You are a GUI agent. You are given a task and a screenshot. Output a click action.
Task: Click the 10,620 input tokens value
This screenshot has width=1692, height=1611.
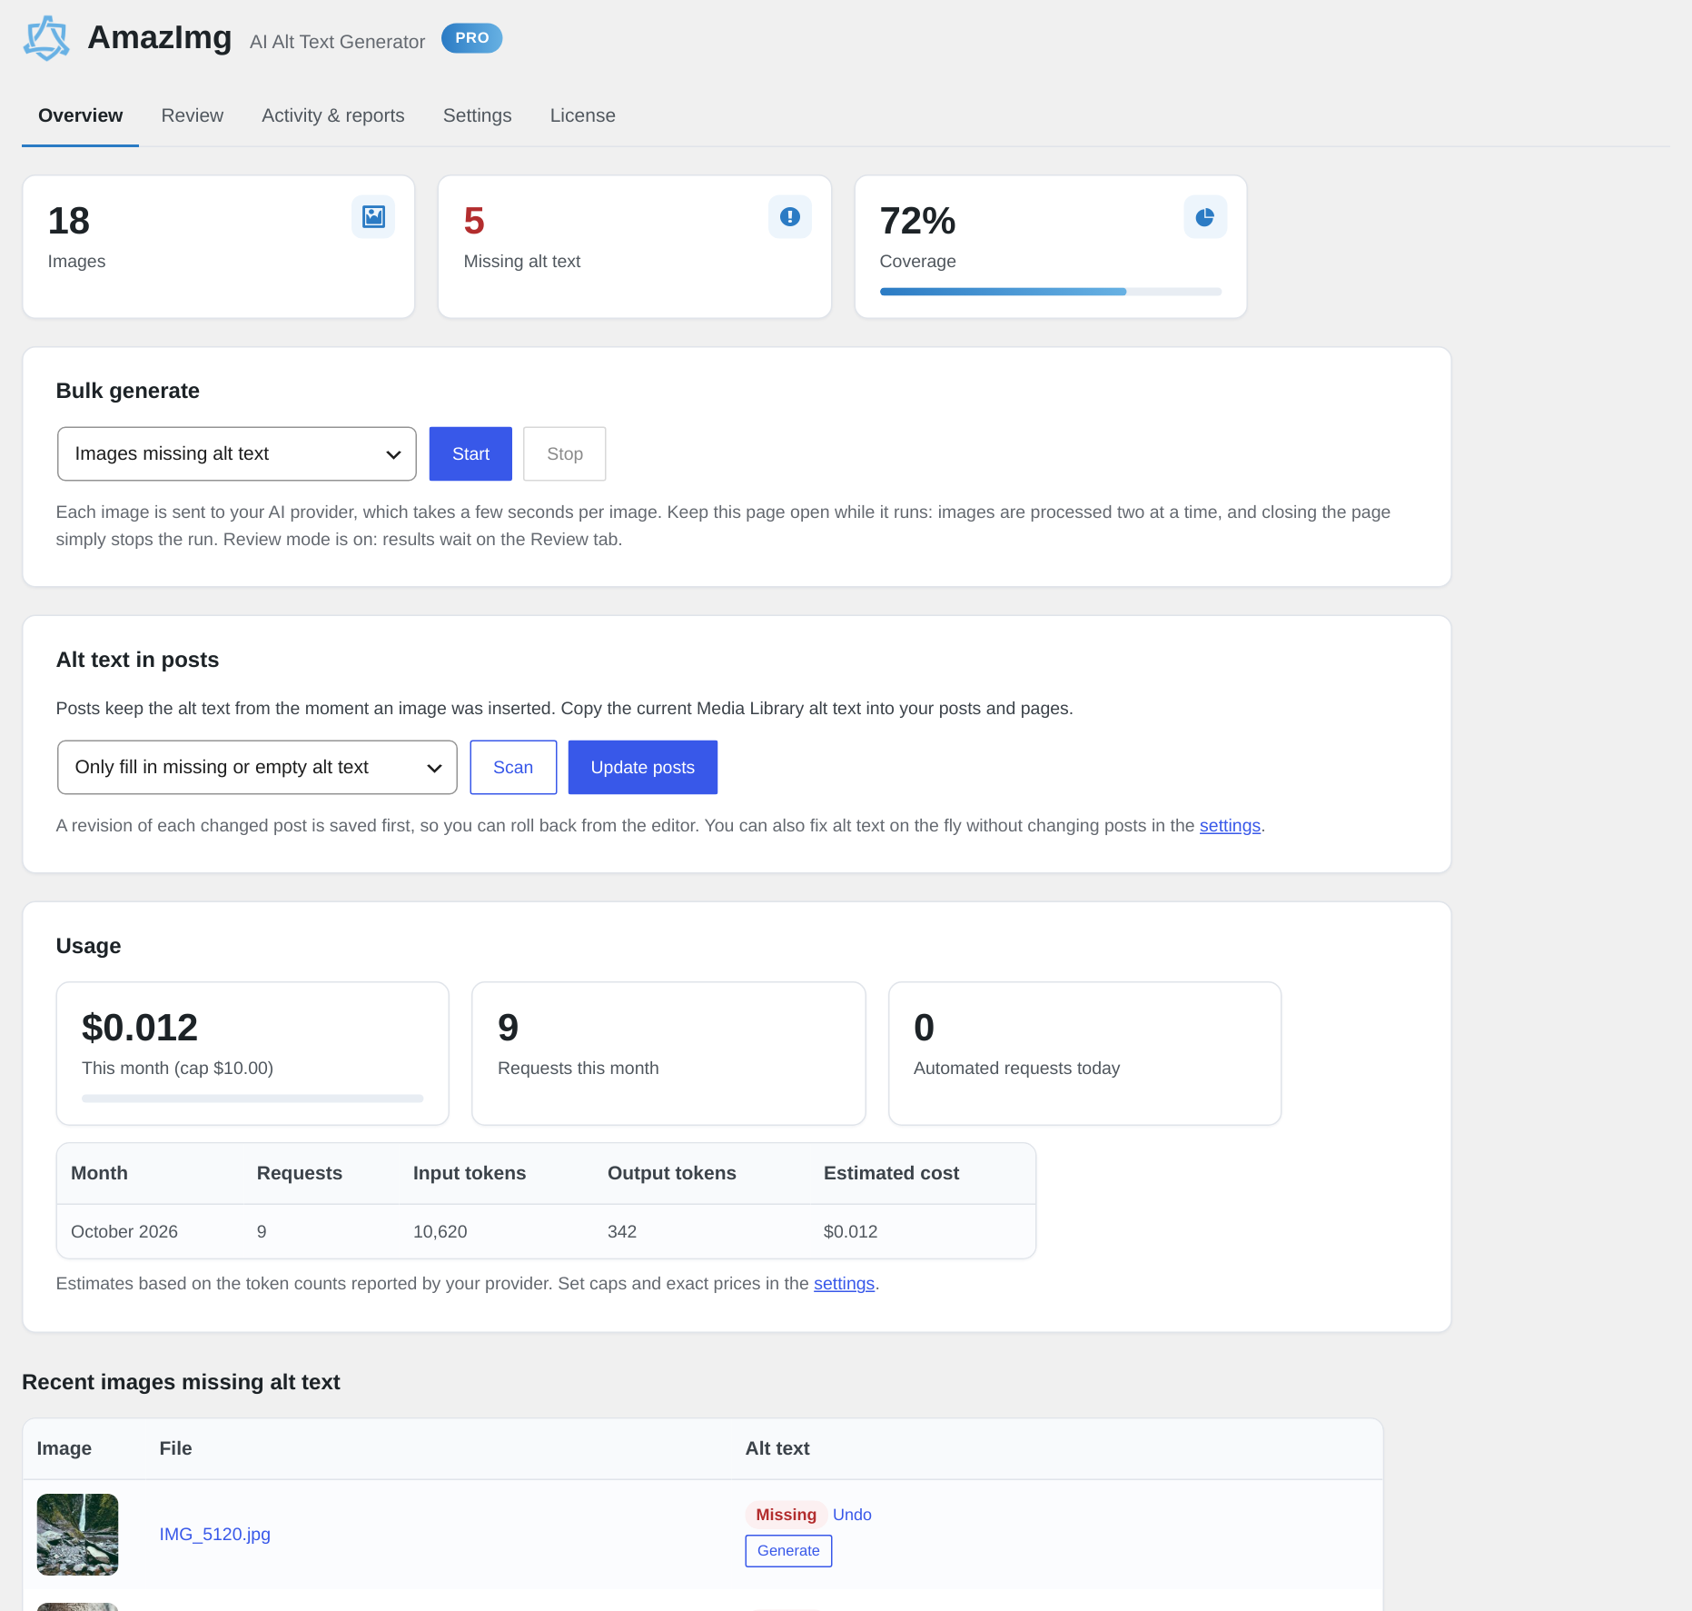(440, 1231)
